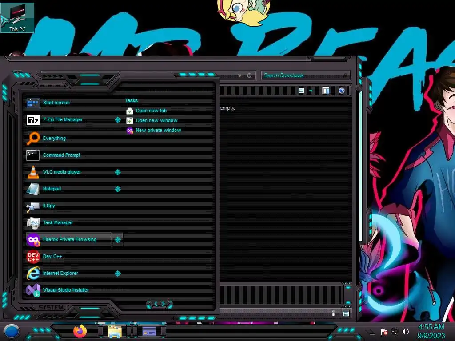This screenshot has width=455, height=341.
Task: Open Firefox from the taskbar
Action: pyautogui.click(x=80, y=331)
